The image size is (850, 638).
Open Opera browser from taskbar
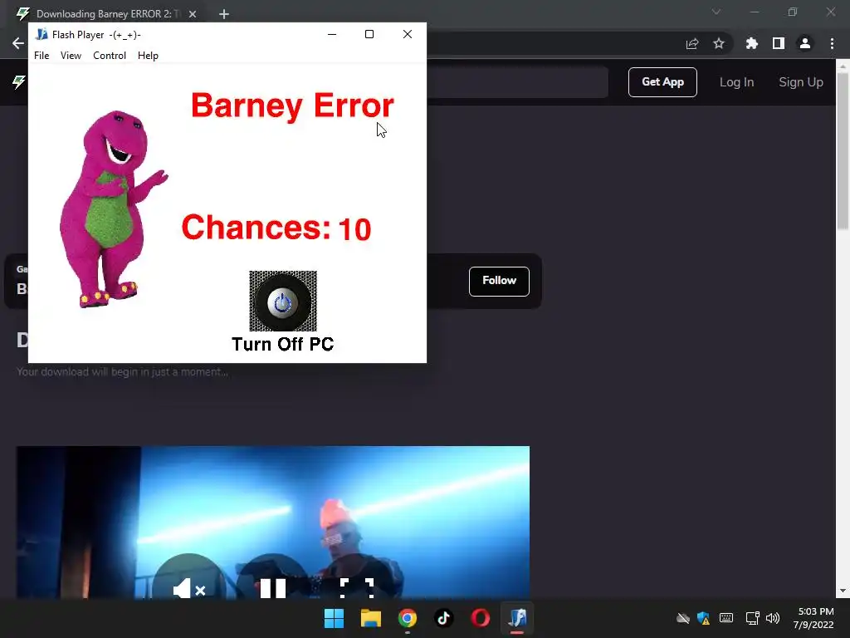tap(481, 618)
